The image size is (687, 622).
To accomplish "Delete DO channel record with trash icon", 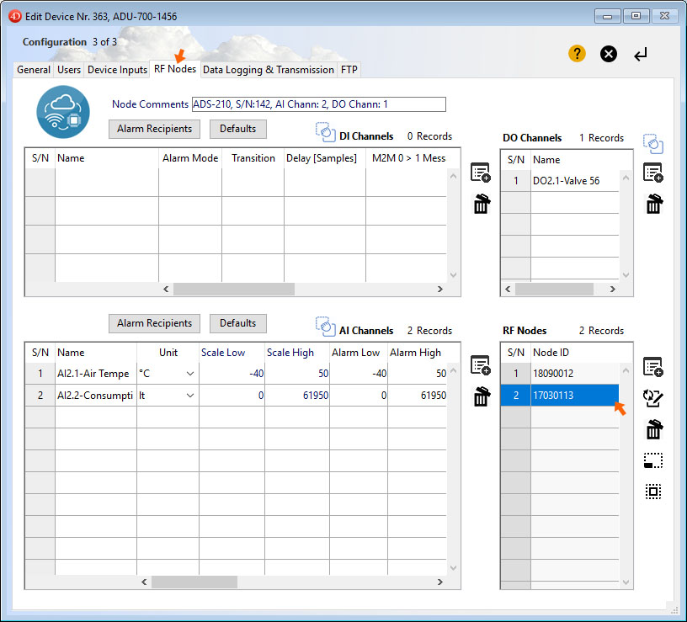I will tap(653, 204).
